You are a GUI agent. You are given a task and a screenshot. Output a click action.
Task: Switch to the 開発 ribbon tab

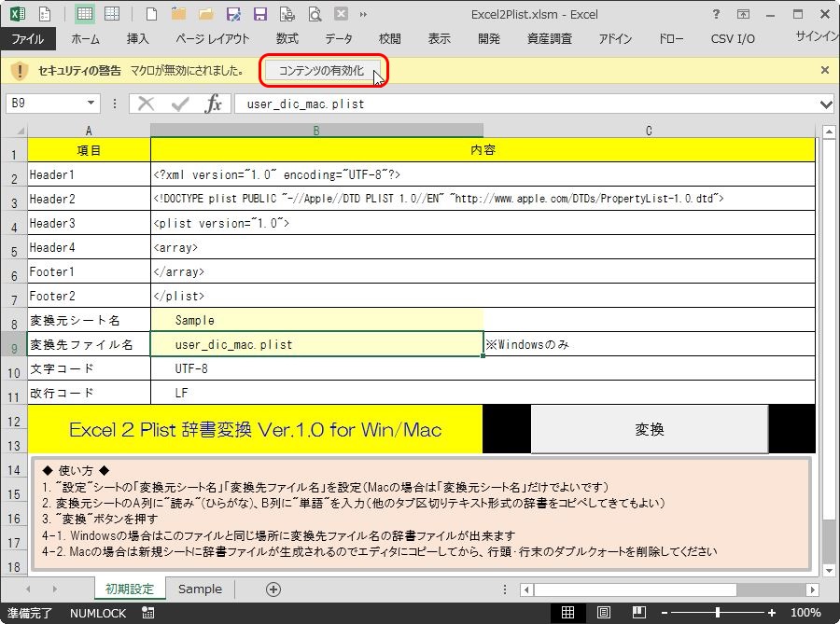click(x=489, y=39)
